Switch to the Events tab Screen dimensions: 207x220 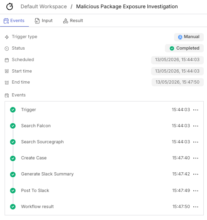14,21
